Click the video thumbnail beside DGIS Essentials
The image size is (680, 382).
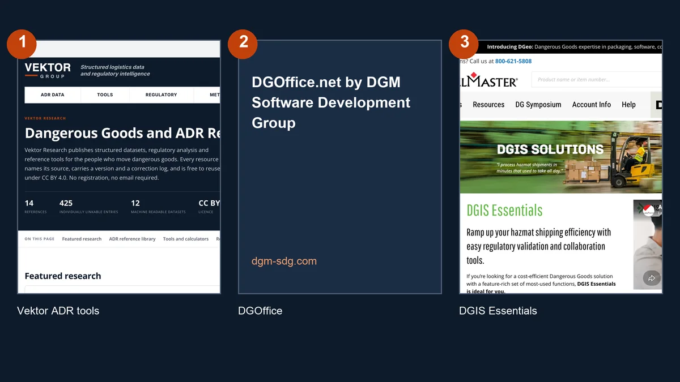[647, 244]
